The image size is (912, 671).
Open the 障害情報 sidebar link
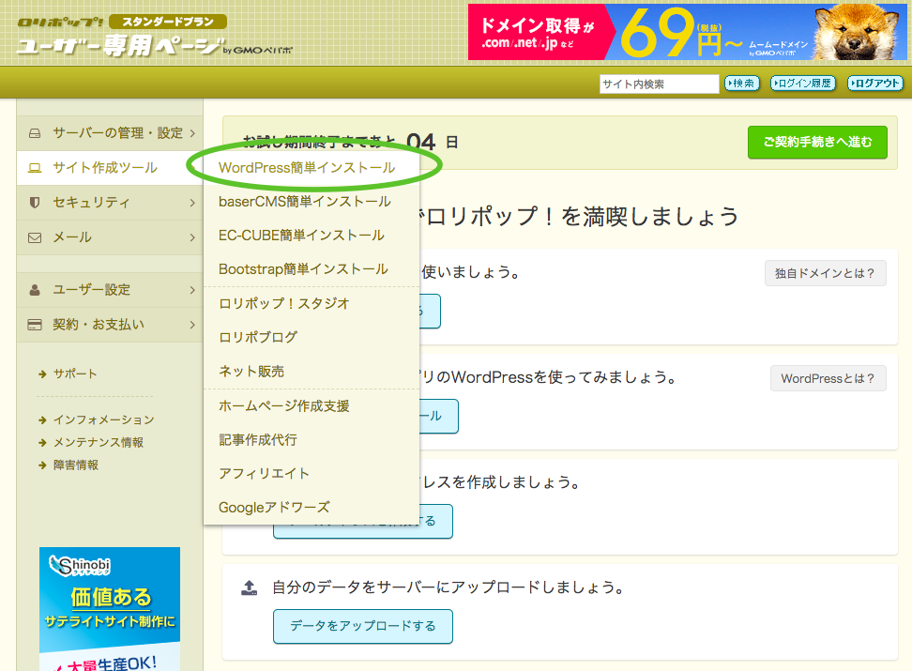click(x=76, y=465)
